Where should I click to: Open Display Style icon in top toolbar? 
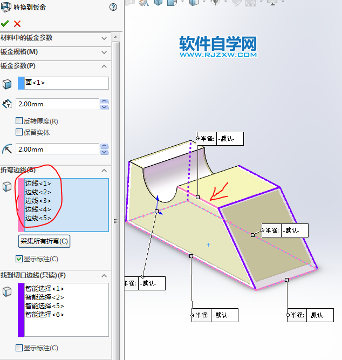172,2
